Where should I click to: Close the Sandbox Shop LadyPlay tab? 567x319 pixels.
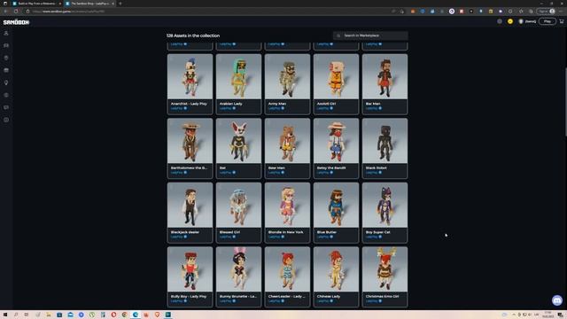coord(113,4)
